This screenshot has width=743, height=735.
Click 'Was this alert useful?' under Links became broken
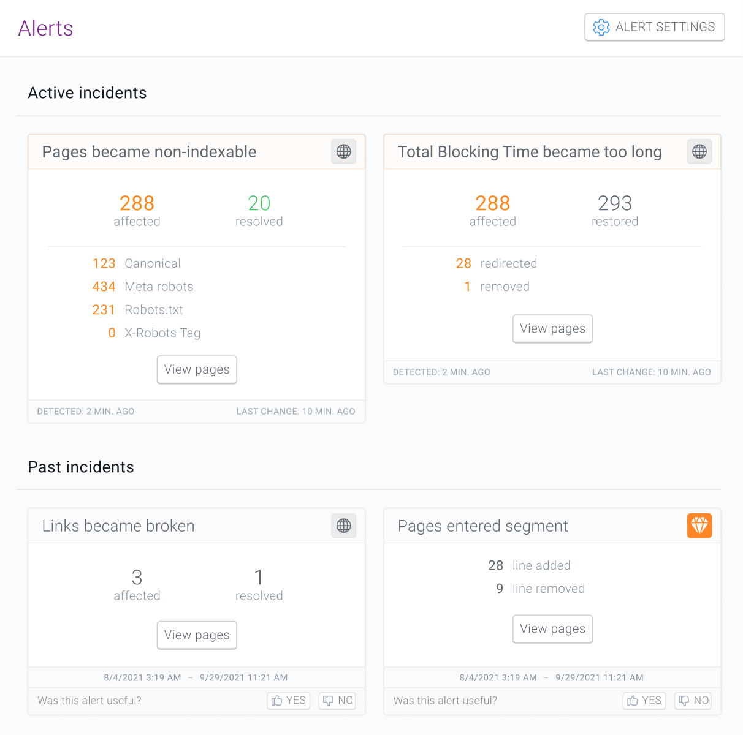90,701
